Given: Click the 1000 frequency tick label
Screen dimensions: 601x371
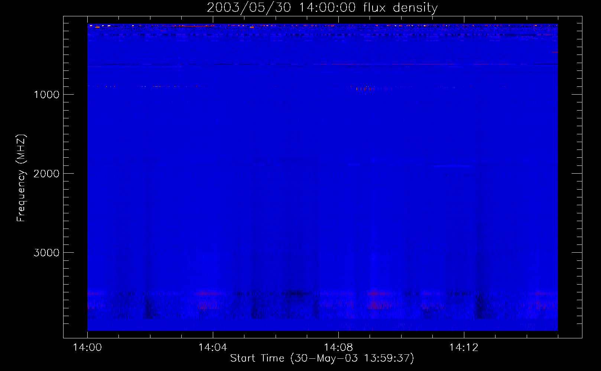Looking at the screenshot, I should tap(46, 95).
